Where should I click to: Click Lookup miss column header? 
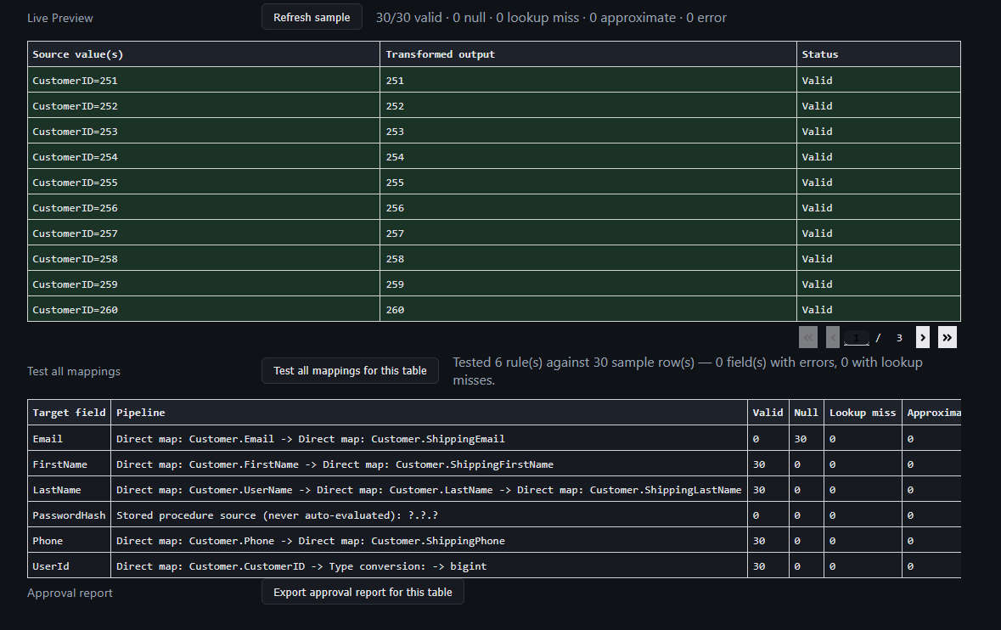click(863, 413)
